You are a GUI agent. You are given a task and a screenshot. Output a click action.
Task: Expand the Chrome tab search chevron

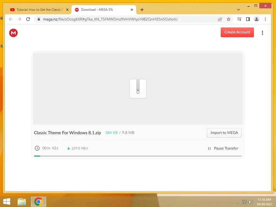238,10
